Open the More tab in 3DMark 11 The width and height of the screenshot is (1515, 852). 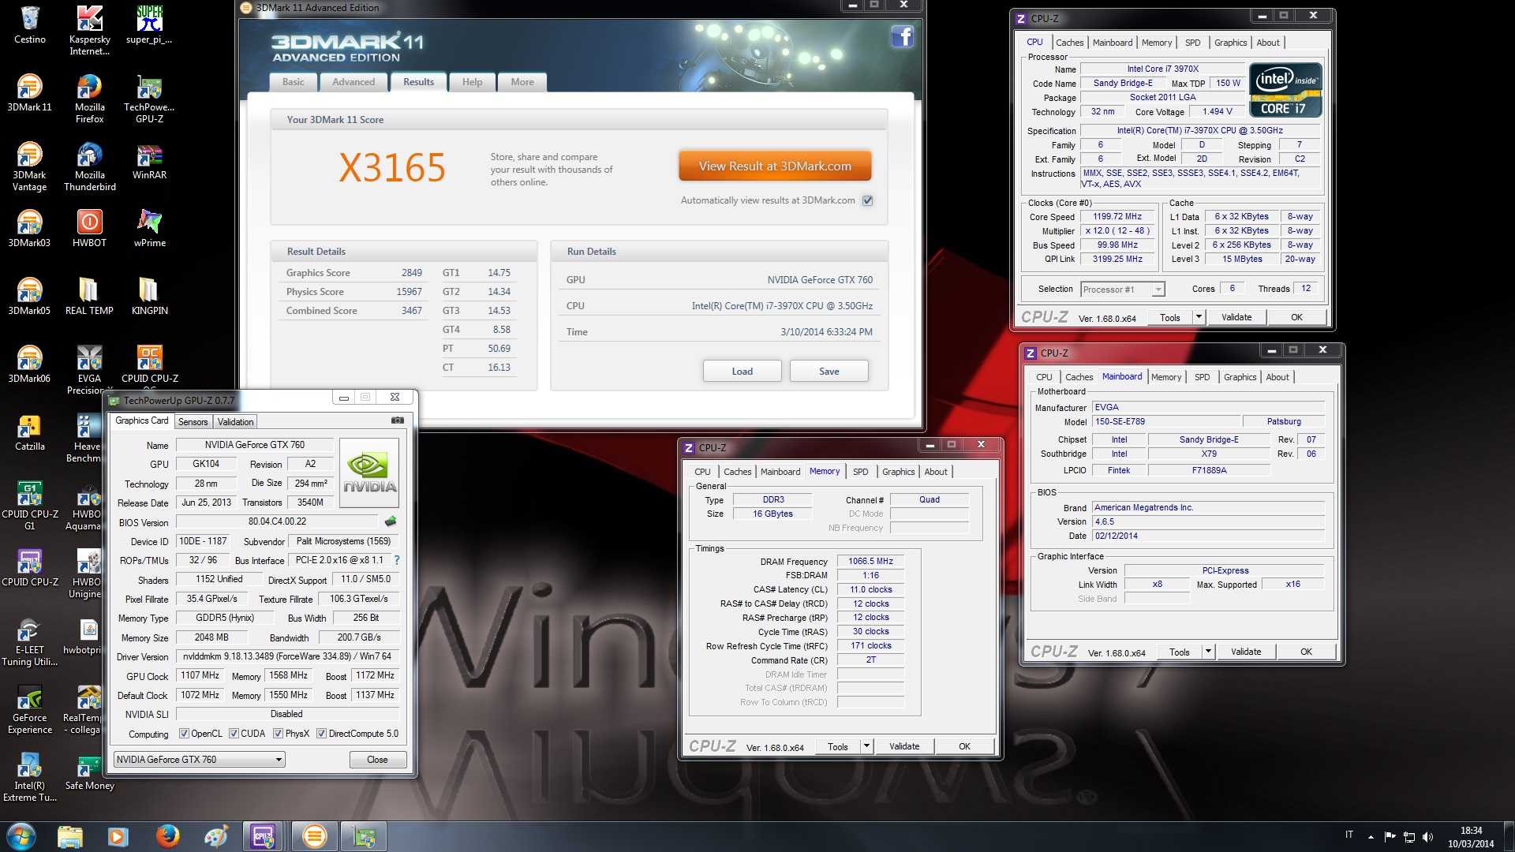522,82
